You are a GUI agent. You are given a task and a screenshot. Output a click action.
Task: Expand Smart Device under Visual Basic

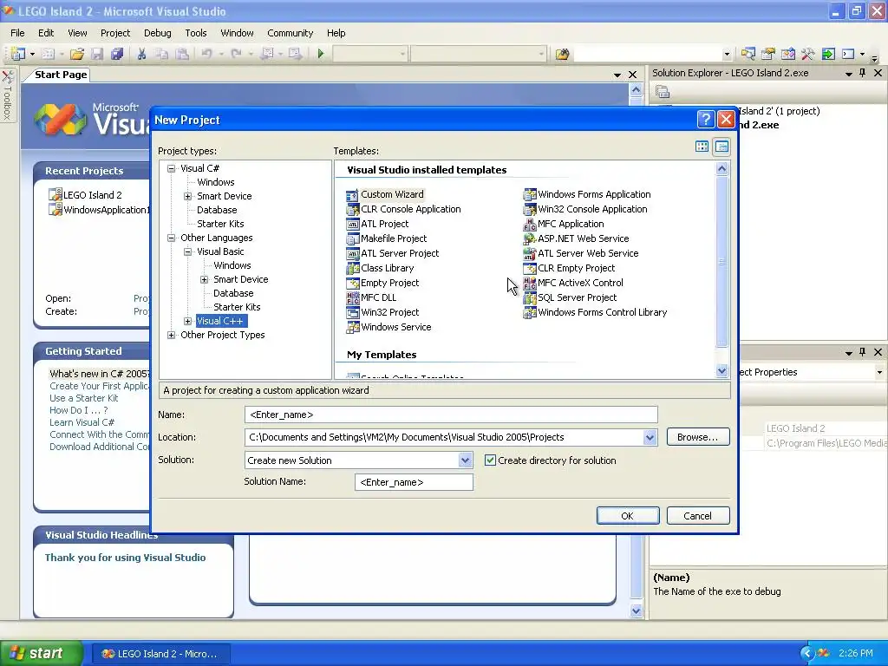[204, 279]
